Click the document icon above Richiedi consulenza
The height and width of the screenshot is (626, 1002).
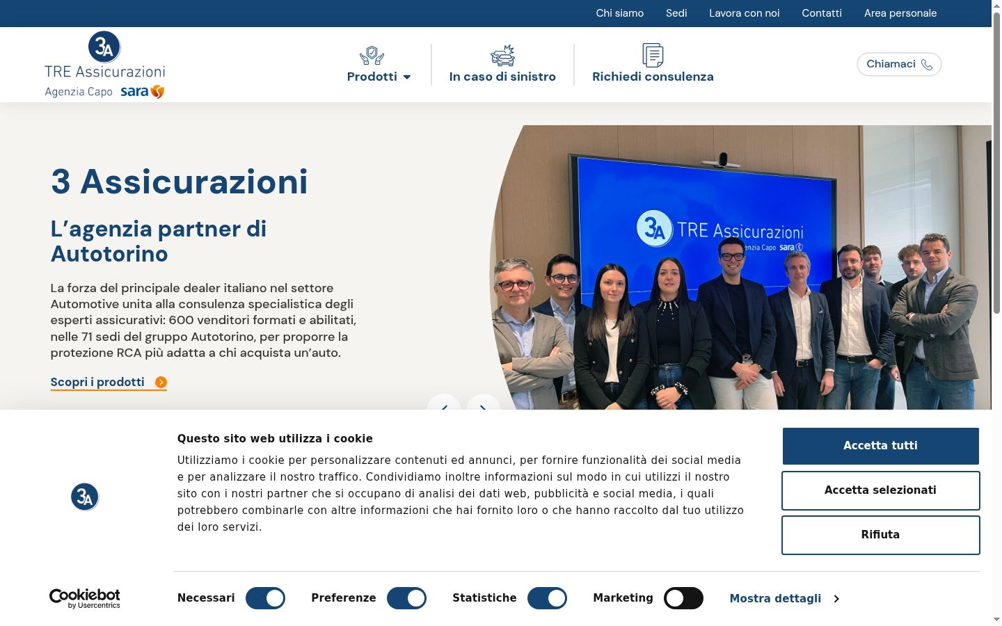653,55
